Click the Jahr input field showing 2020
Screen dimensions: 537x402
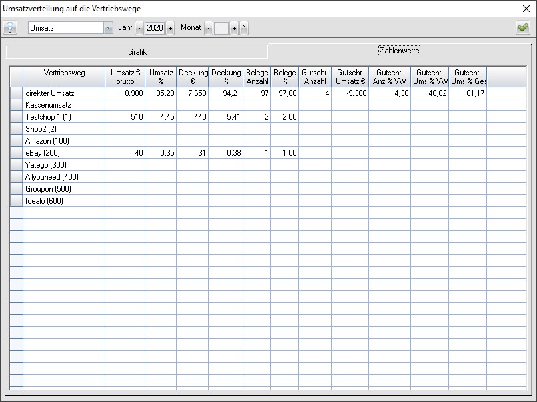(x=155, y=28)
